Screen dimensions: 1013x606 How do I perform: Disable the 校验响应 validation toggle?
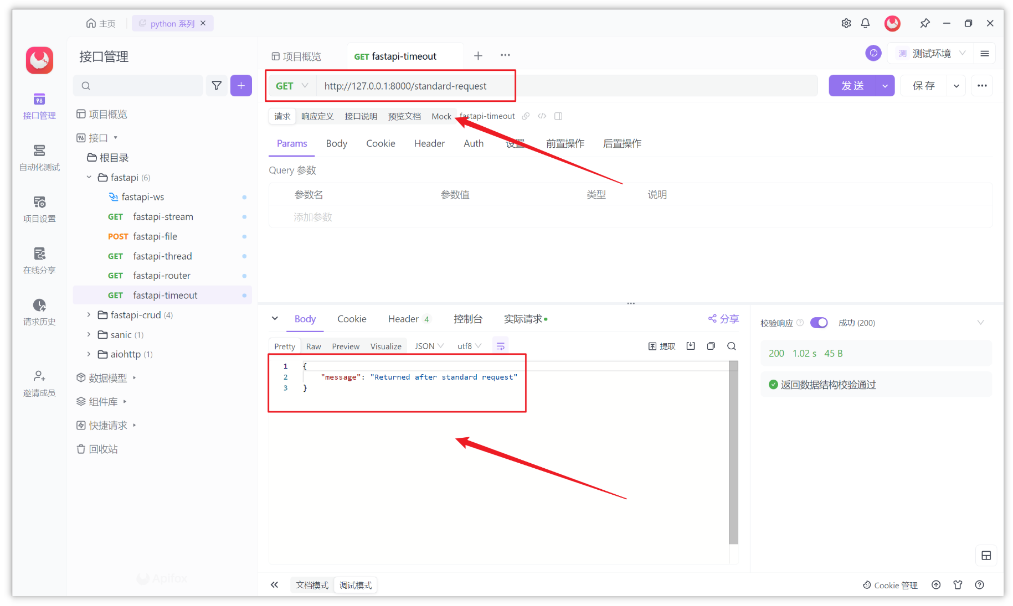click(x=819, y=323)
